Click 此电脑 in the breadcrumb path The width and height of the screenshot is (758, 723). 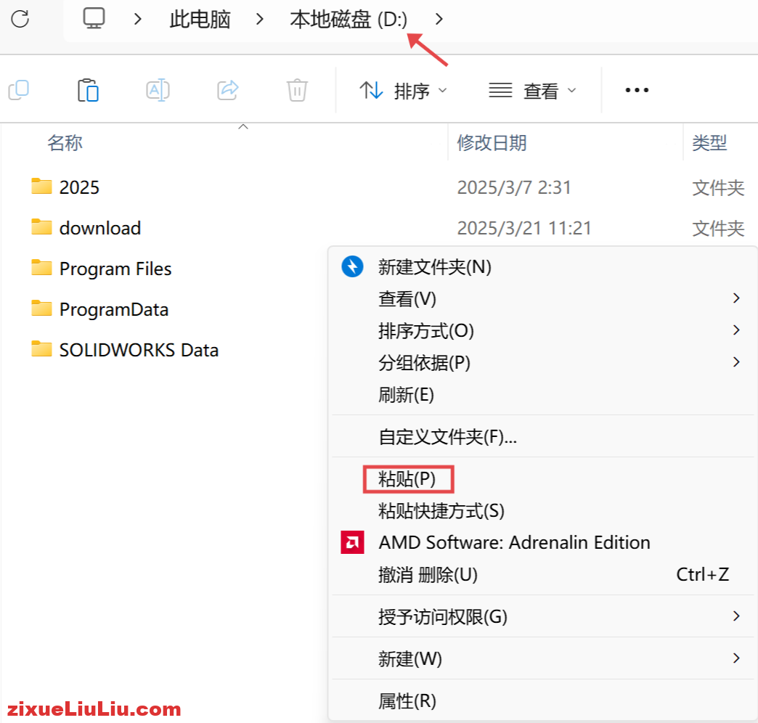[x=199, y=20]
